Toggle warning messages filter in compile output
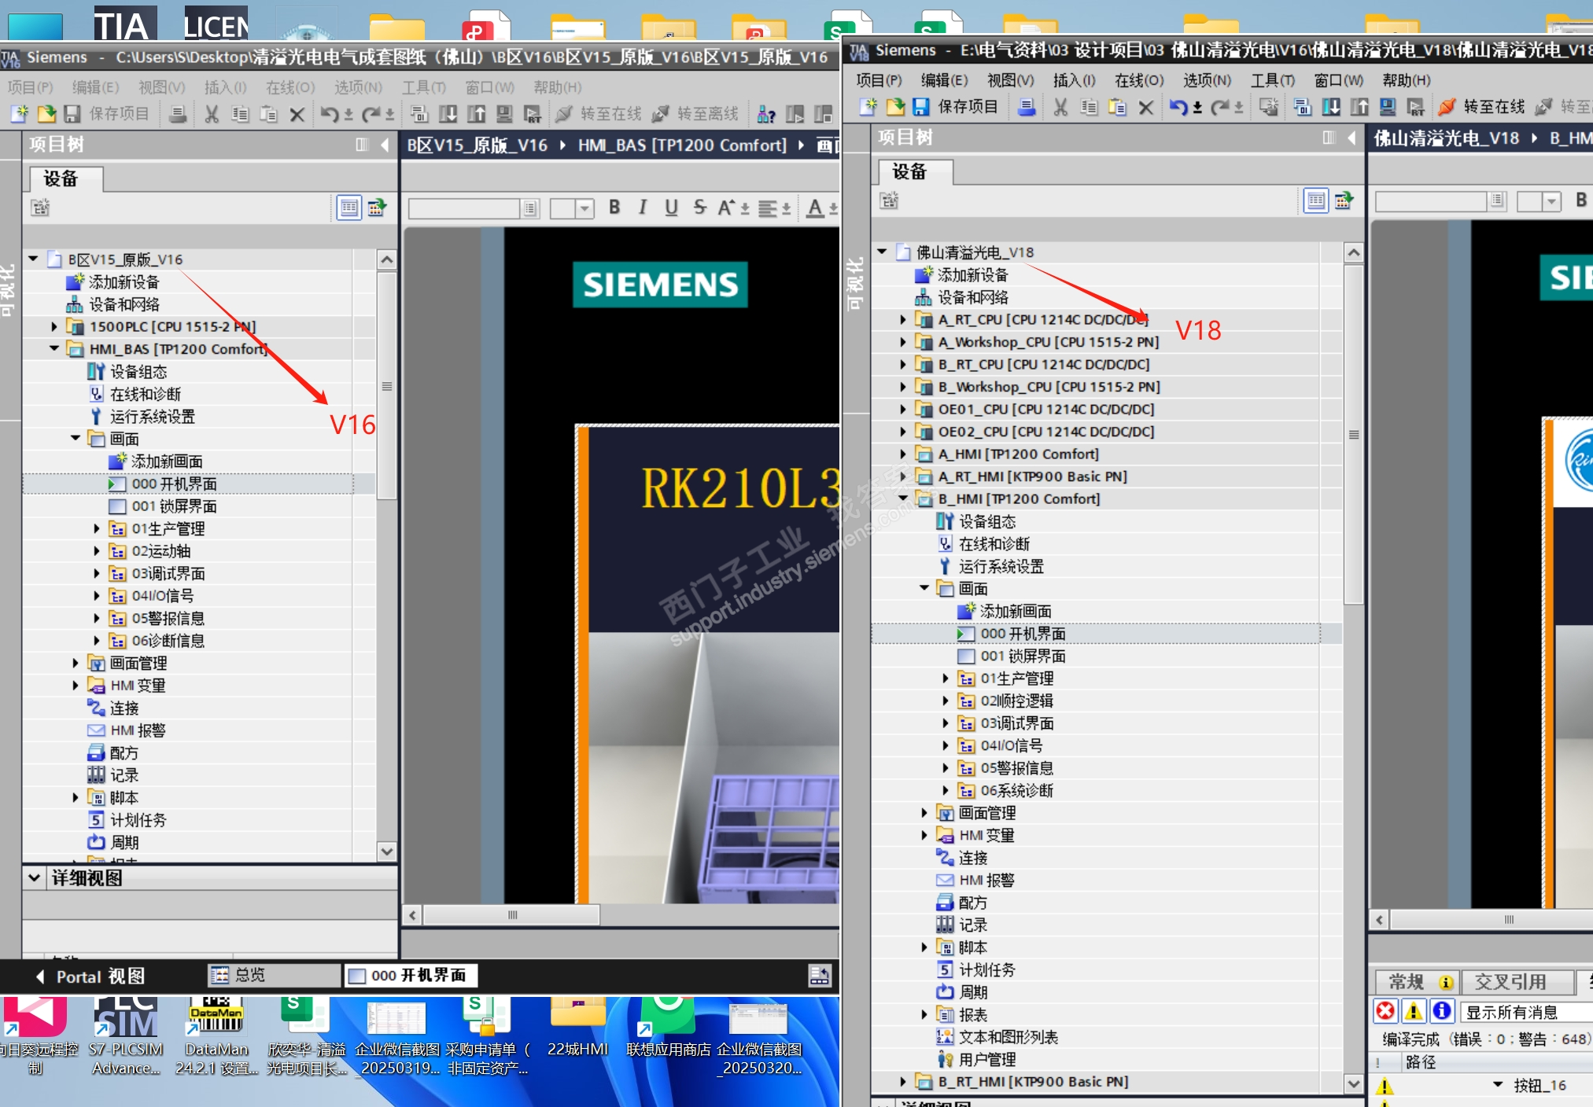This screenshot has height=1107, width=1593. pyautogui.click(x=1414, y=1011)
